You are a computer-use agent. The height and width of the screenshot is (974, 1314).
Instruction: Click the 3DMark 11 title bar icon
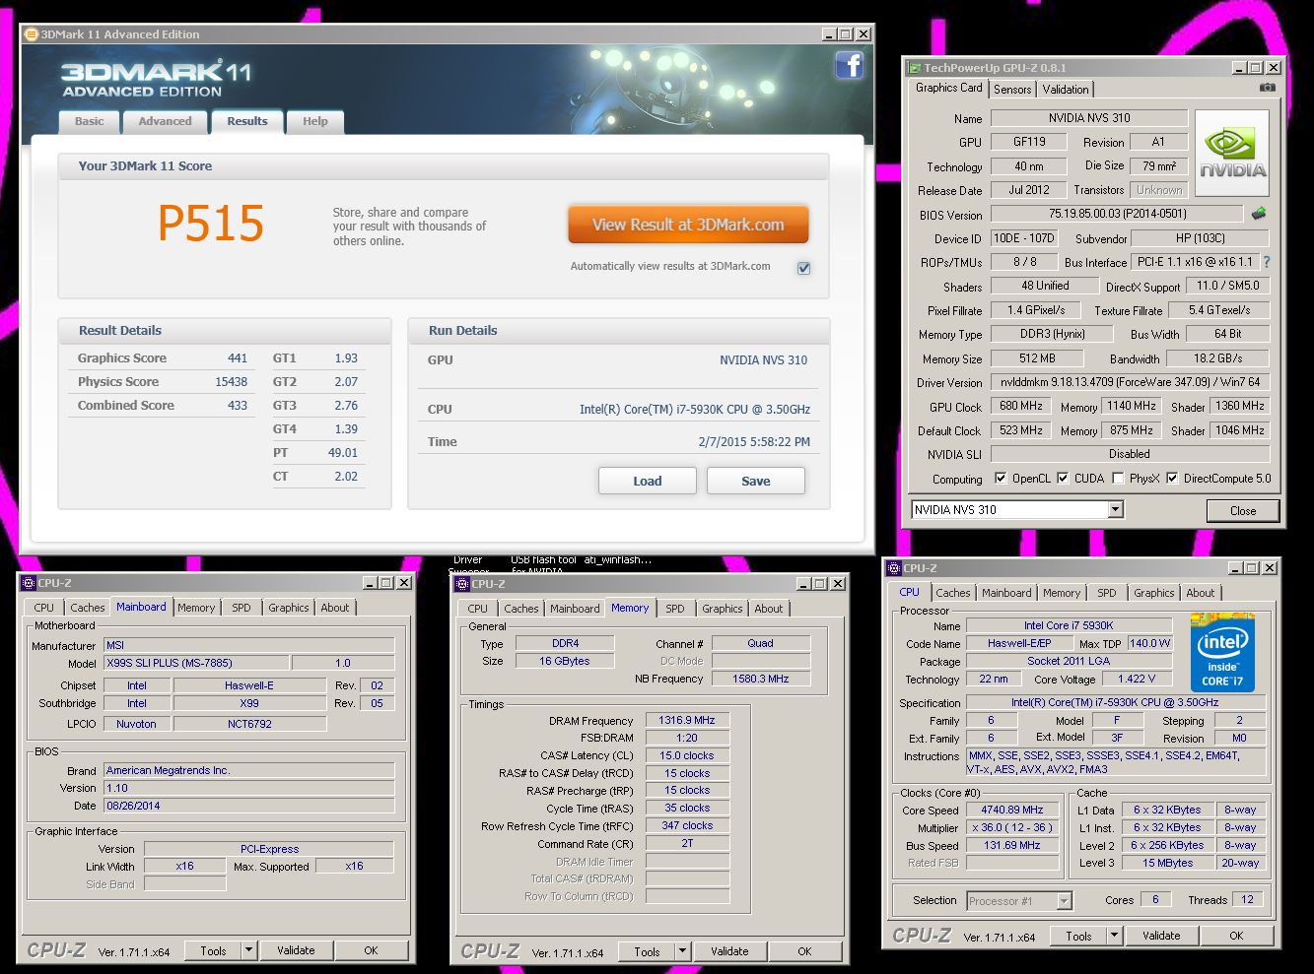click(x=31, y=34)
